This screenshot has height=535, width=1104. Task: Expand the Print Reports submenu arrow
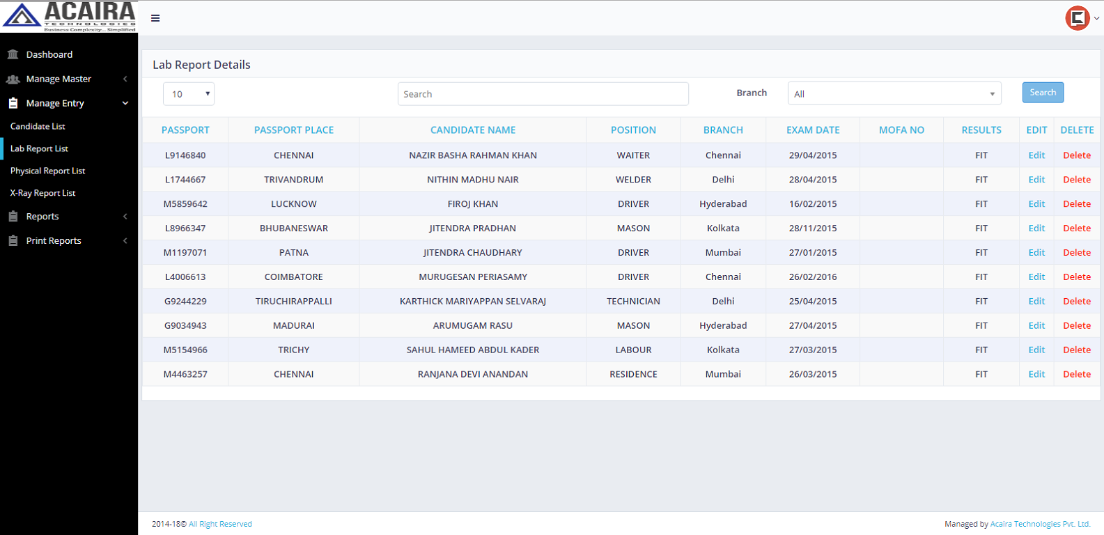tap(125, 241)
